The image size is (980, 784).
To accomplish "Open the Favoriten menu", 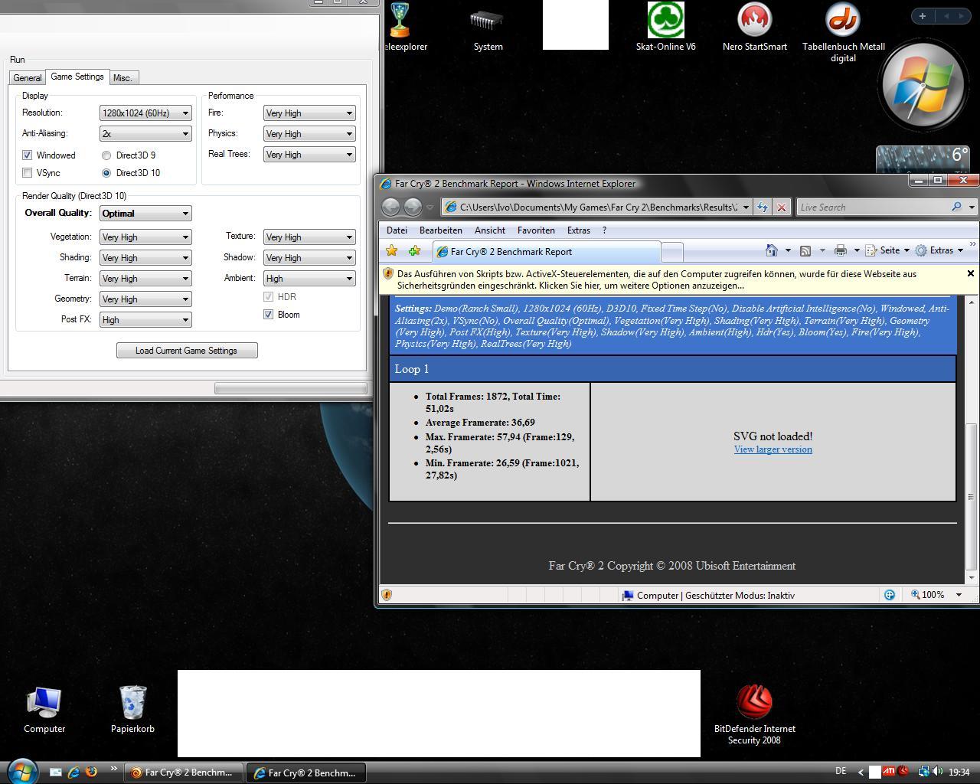I will [x=536, y=230].
